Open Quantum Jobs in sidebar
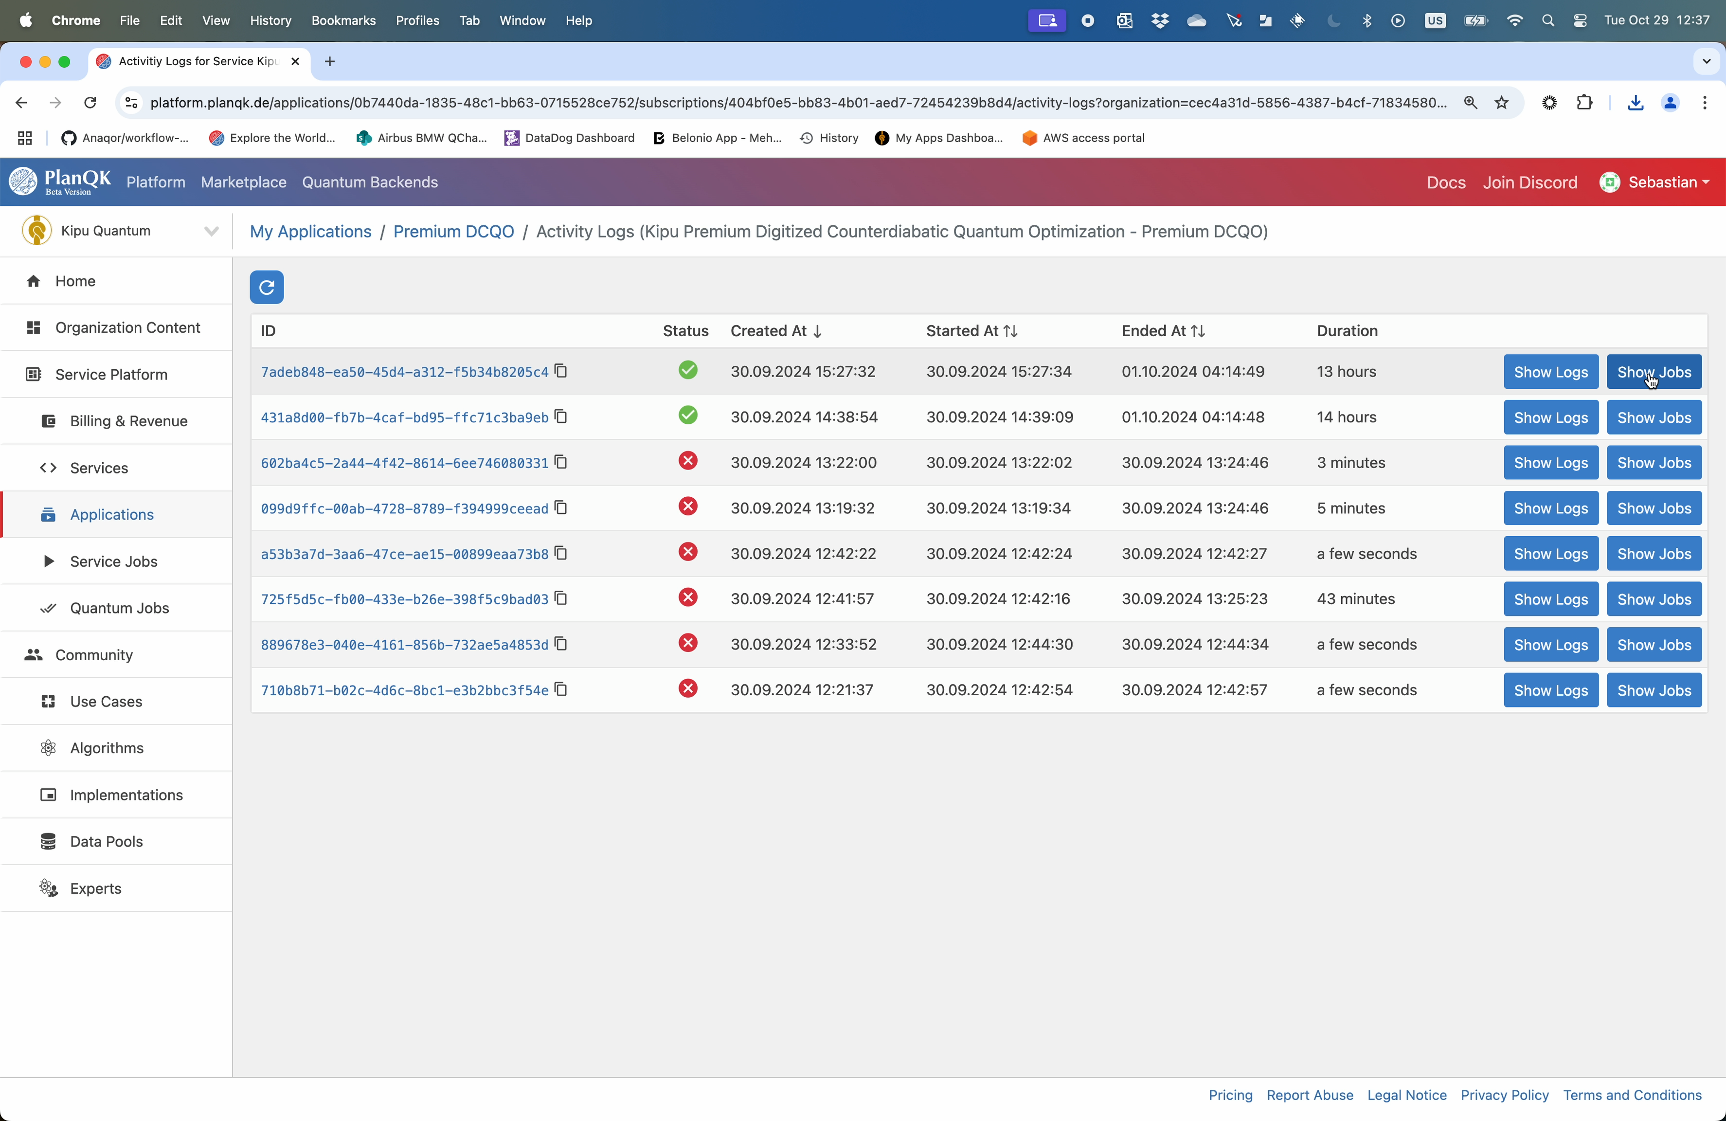The width and height of the screenshot is (1726, 1121). pos(119,608)
